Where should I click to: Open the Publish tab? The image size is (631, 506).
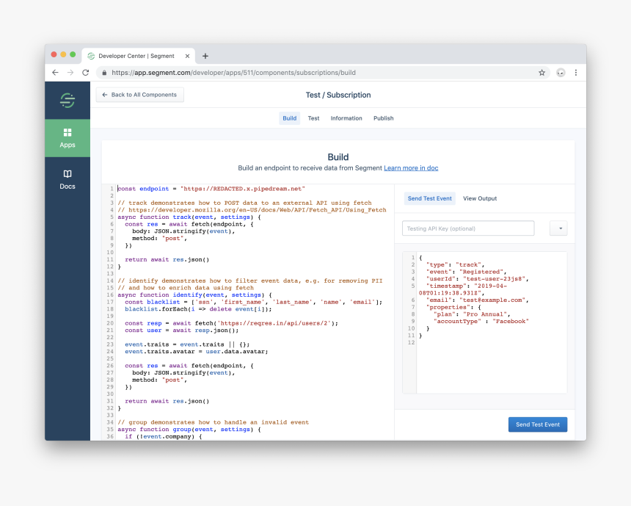[383, 118]
